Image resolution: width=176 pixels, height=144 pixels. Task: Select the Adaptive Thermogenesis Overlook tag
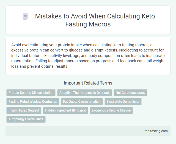pyautogui.click(x=84, y=93)
